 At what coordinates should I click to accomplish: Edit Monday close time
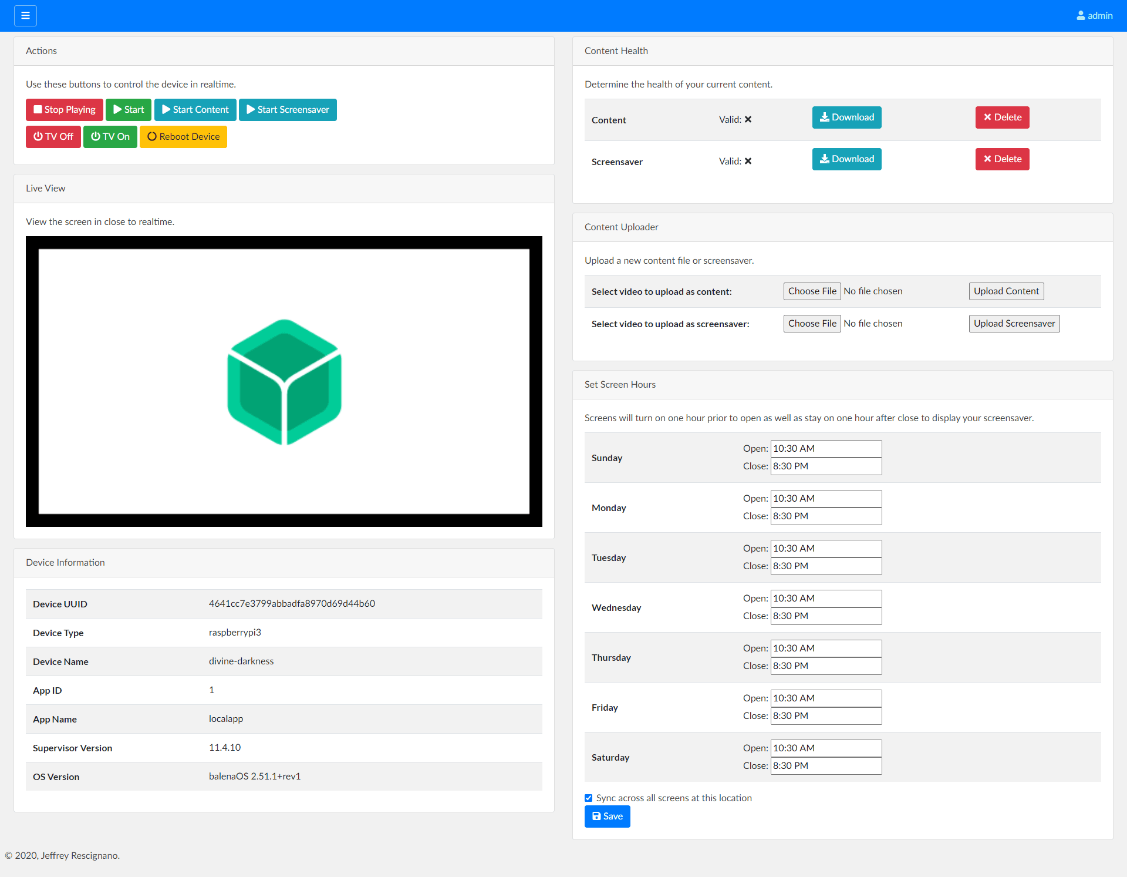(x=826, y=516)
